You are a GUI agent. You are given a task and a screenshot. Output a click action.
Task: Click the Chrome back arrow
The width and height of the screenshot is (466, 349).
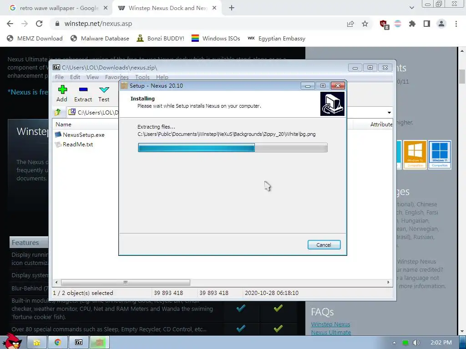click(10, 24)
